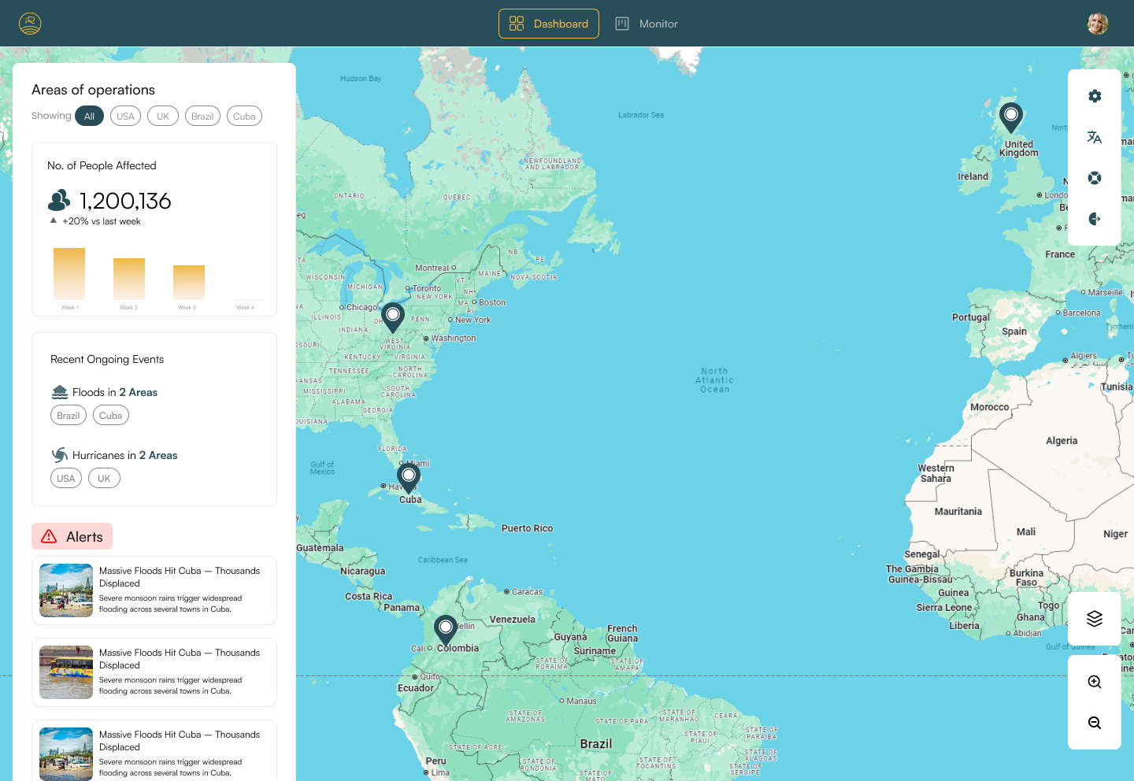The height and width of the screenshot is (781, 1134).
Task: Click the app logo in header
Action: (x=30, y=24)
